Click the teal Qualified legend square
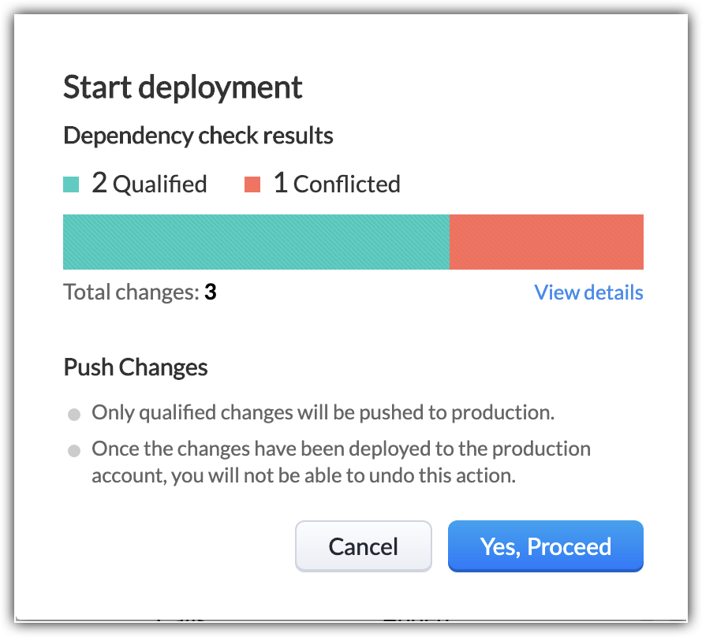The width and height of the screenshot is (702, 637). pyautogui.click(x=71, y=185)
